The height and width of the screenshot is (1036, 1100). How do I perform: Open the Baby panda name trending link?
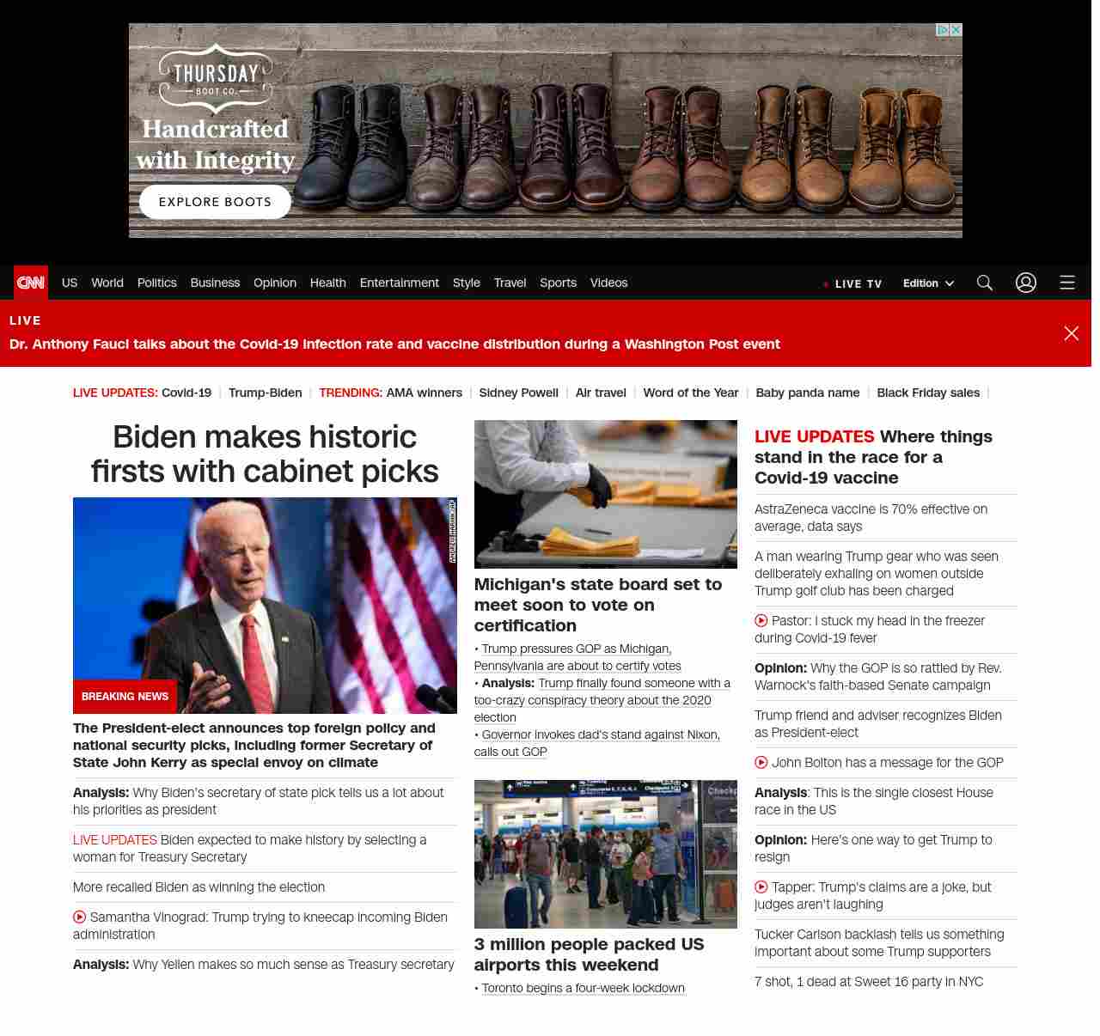point(807,393)
